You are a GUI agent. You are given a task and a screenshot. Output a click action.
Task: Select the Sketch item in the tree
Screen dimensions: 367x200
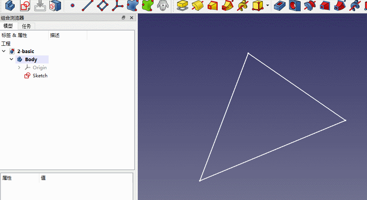click(40, 76)
